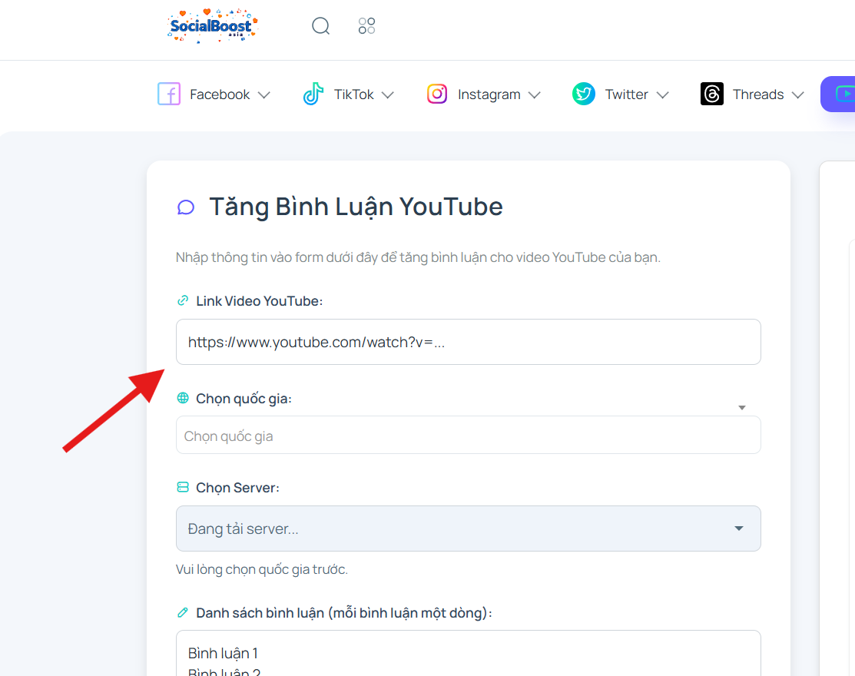Viewport: 855px width, 676px height.
Task: Click the Chọn quốc gia label
Action: (x=244, y=399)
